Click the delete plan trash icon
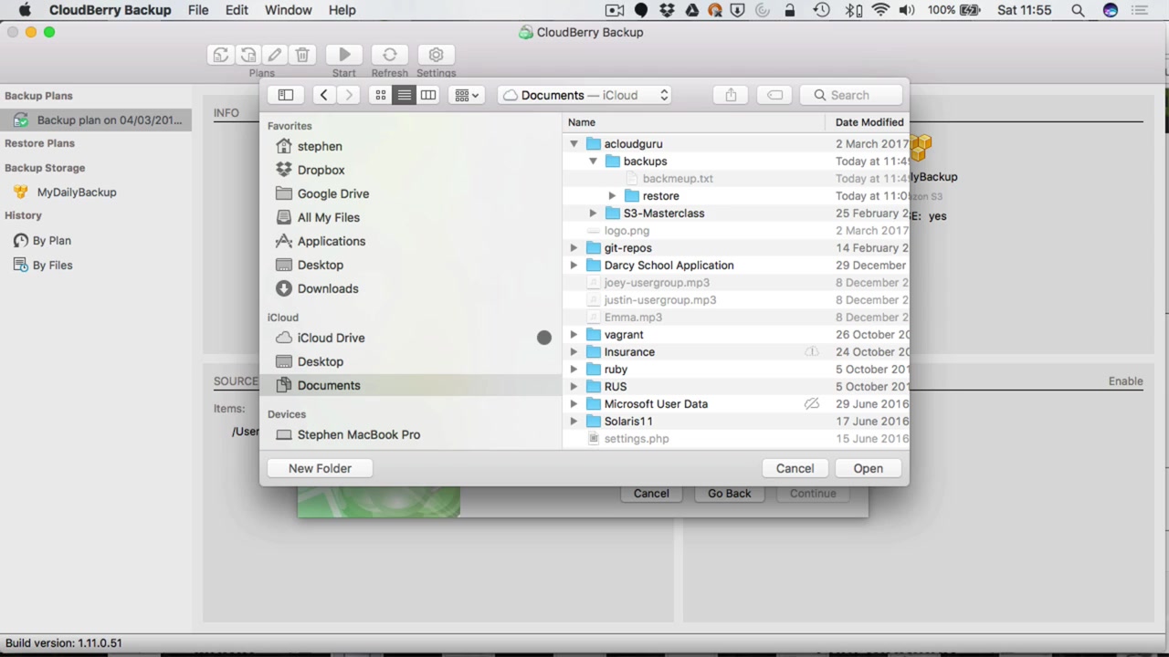Screen dimensions: 1169x657 tap(302, 56)
